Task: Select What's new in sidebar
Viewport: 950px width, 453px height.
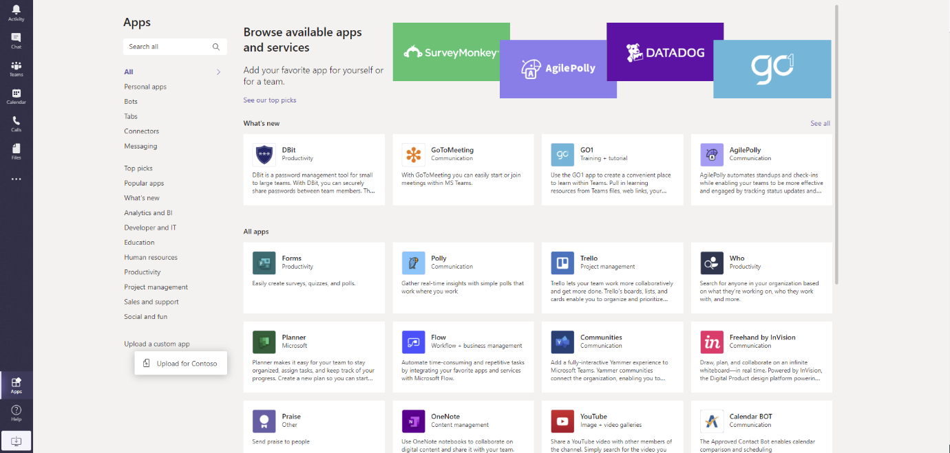Action: point(142,198)
